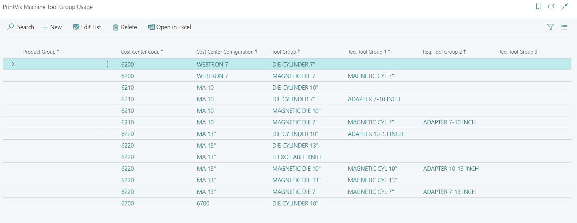Open the row's three-dot options menu
This screenshot has width=577, height=223.
(x=108, y=64)
